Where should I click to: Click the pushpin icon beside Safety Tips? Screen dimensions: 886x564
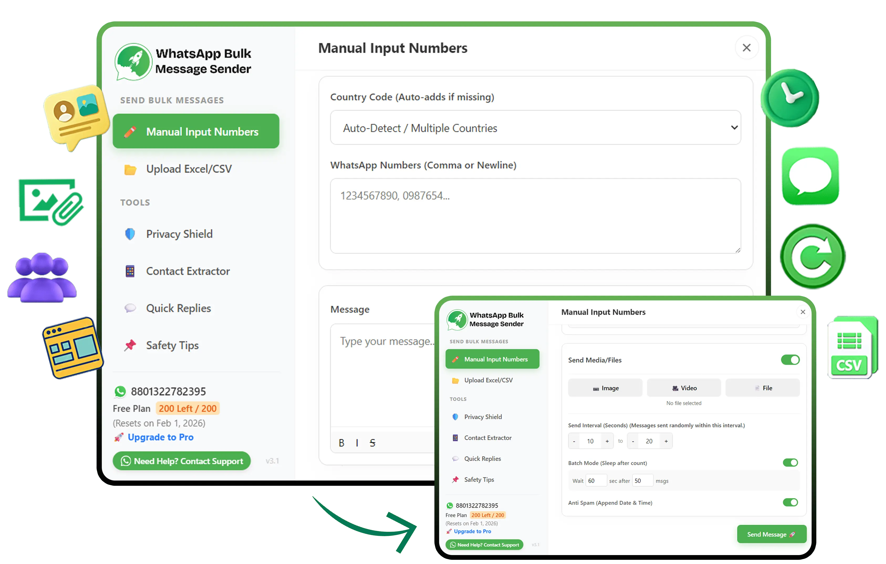[130, 345]
